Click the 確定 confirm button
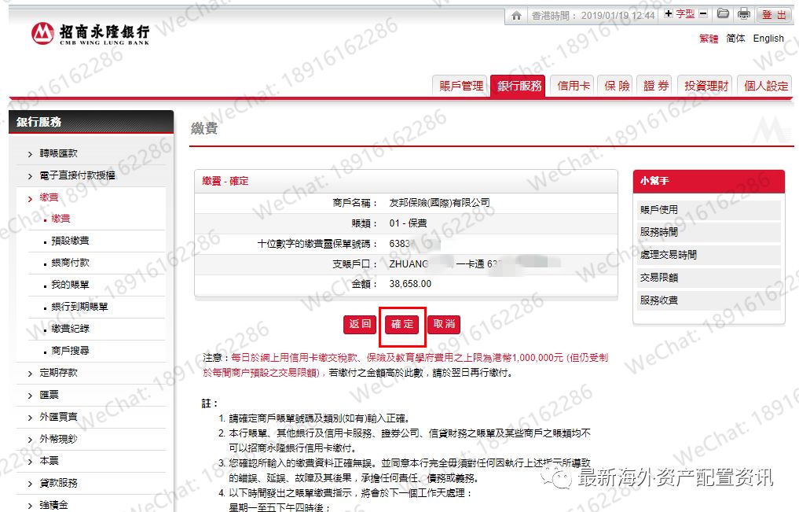The height and width of the screenshot is (512, 799). click(402, 324)
